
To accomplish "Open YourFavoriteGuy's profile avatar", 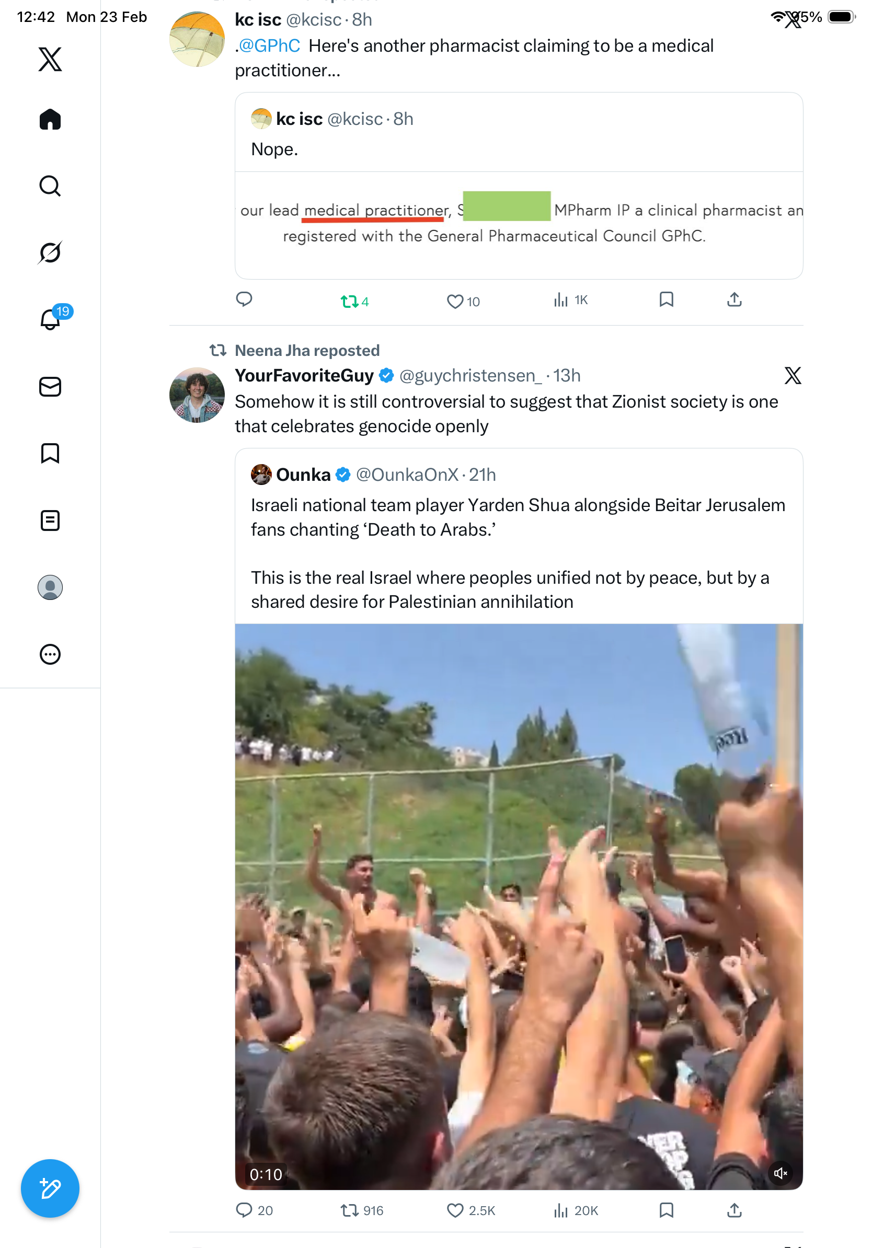I will point(197,395).
